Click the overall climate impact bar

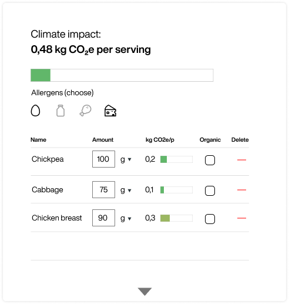[x=122, y=75]
